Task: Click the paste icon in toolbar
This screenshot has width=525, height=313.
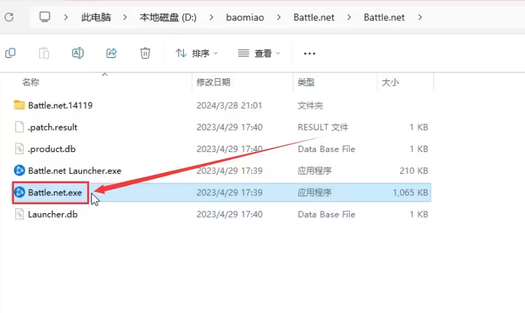Action: coord(44,53)
